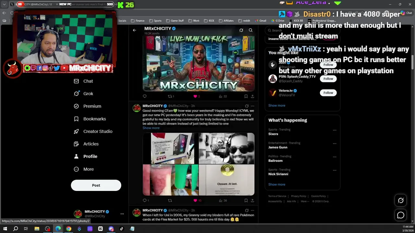This screenshot has height=233, width=415.
Task: Unlike the Live Now on Kick post
Action: [x=196, y=96]
